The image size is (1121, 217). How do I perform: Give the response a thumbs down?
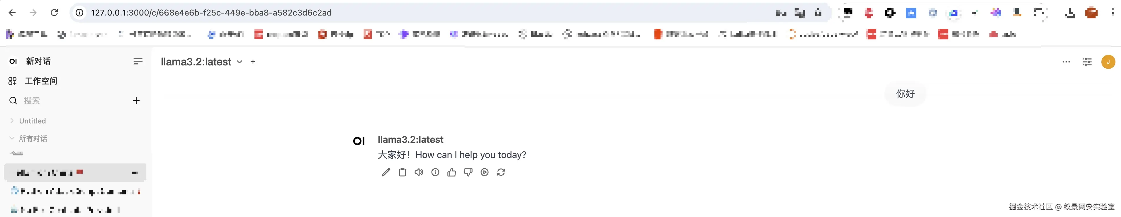click(468, 172)
